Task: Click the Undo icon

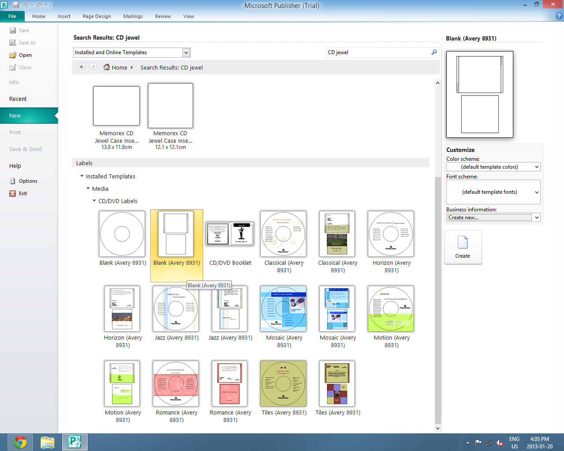Action: (26, 4)
